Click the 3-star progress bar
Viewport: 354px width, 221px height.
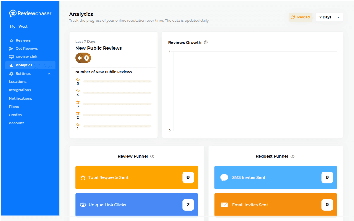117,104
